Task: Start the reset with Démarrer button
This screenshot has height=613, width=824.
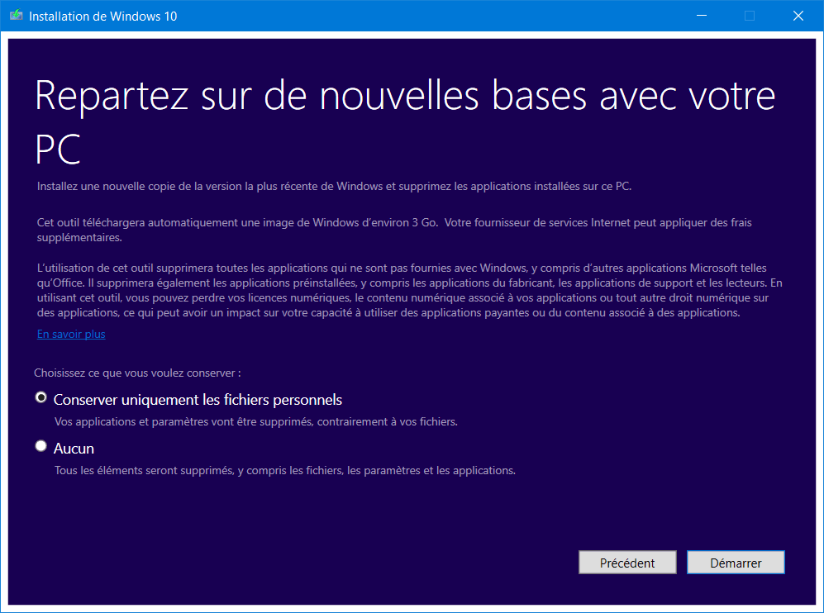Action: click(736, 563)
